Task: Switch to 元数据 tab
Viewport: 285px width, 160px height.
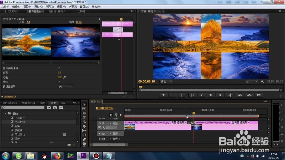Action: pos(81,11)
